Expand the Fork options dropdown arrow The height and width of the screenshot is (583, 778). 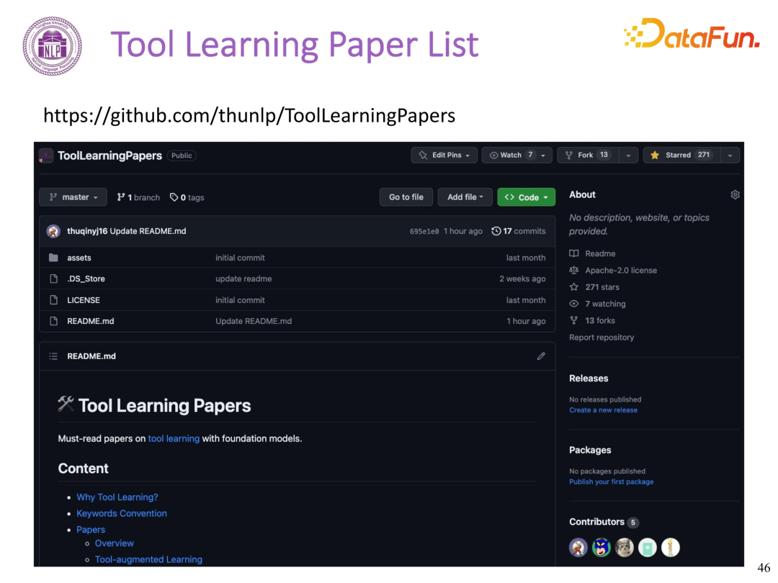click(628, 155)
